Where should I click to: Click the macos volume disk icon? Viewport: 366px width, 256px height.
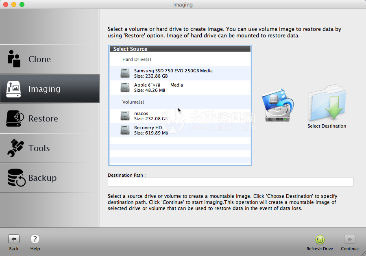(125, 116)
